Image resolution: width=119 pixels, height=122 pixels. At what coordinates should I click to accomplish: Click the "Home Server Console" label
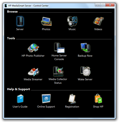point(59,57)
